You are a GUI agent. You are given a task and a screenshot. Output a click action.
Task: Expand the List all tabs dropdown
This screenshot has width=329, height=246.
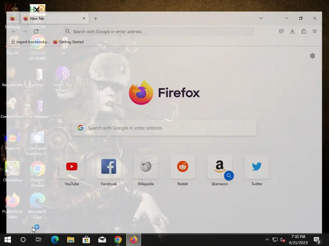click(x=261, y=18)
